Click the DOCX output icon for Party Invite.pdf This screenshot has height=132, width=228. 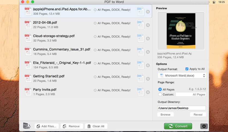point(140,92)
